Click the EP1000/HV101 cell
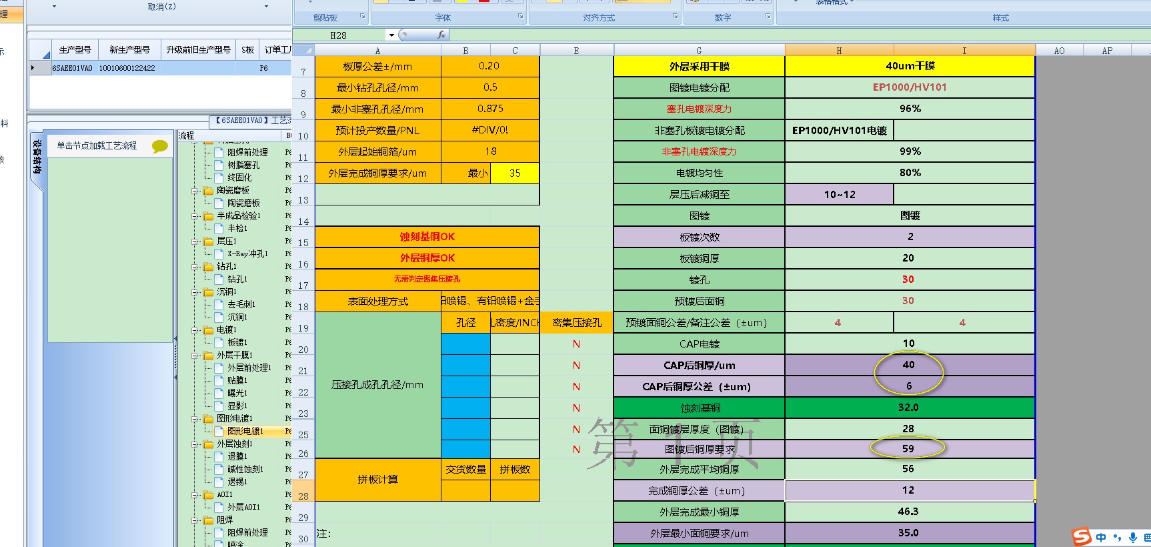1151x547 pixels. pos(910,87)
